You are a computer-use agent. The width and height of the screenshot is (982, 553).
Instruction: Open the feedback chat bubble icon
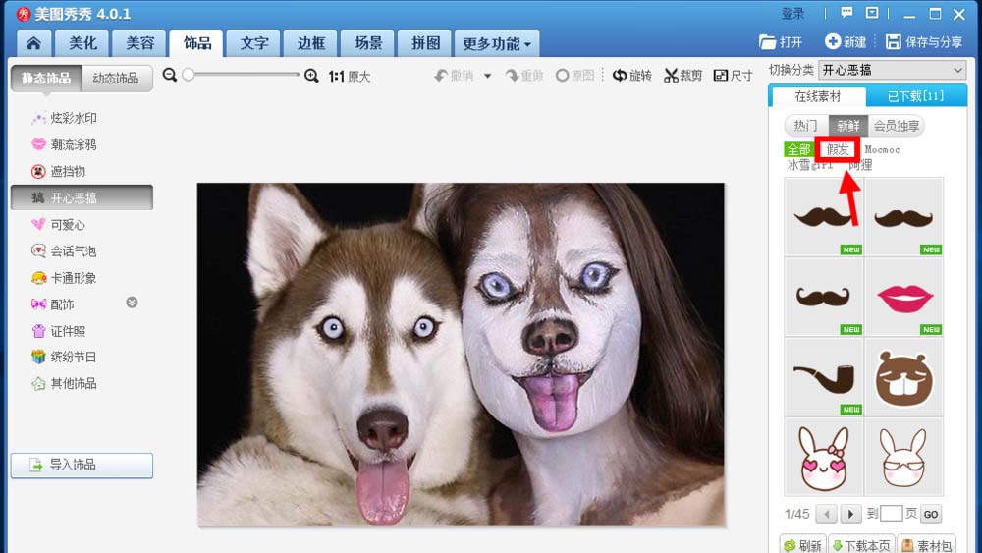pos(846,13)
